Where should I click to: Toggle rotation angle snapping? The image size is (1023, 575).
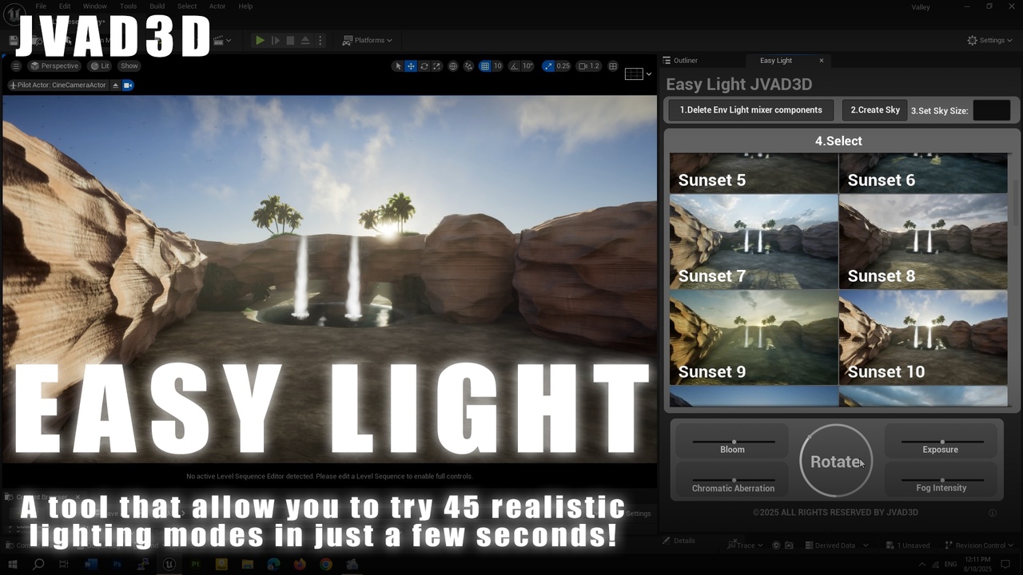click(x=514, y=66)
